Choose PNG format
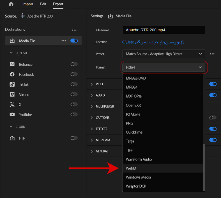The height and width of the screenshot is (198, 221). [163, 123]
